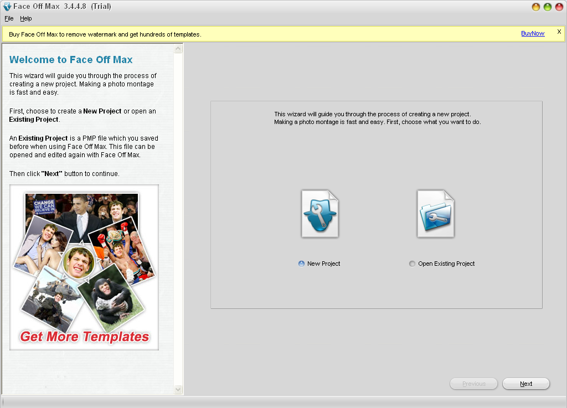Click the help panel scroll-up arrow
The image size is (567, 408).
[x=178, y=48]
